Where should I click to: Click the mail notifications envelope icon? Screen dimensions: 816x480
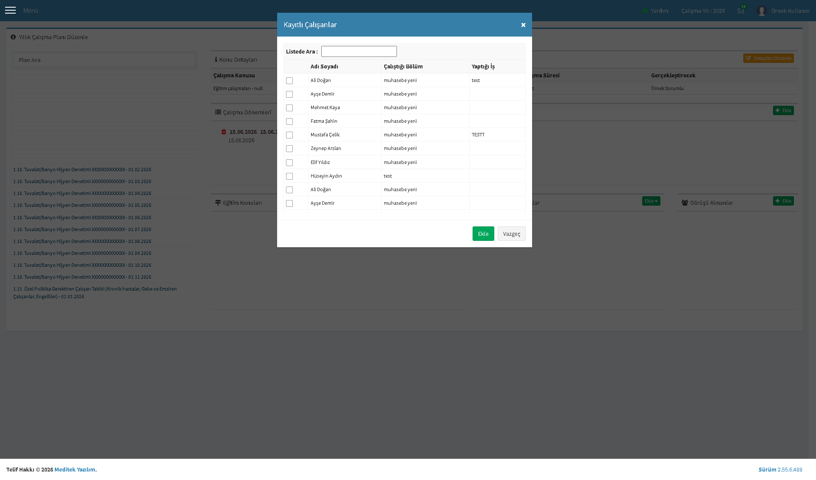pyautogui.click(x=741, y=11)
